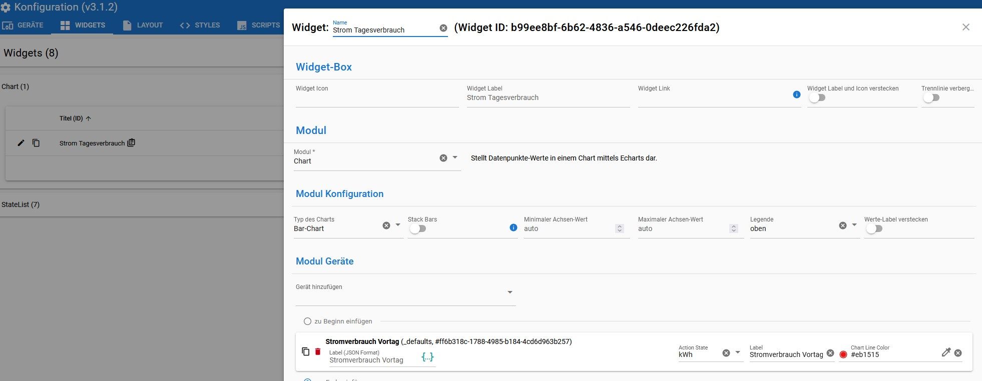Switch to the Styles tab

(x=200, y=25)
